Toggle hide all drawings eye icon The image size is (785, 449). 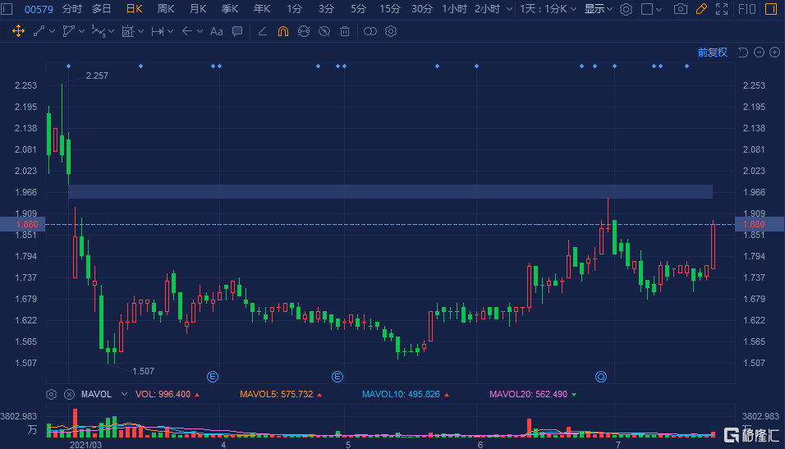[x=324, y=31]
